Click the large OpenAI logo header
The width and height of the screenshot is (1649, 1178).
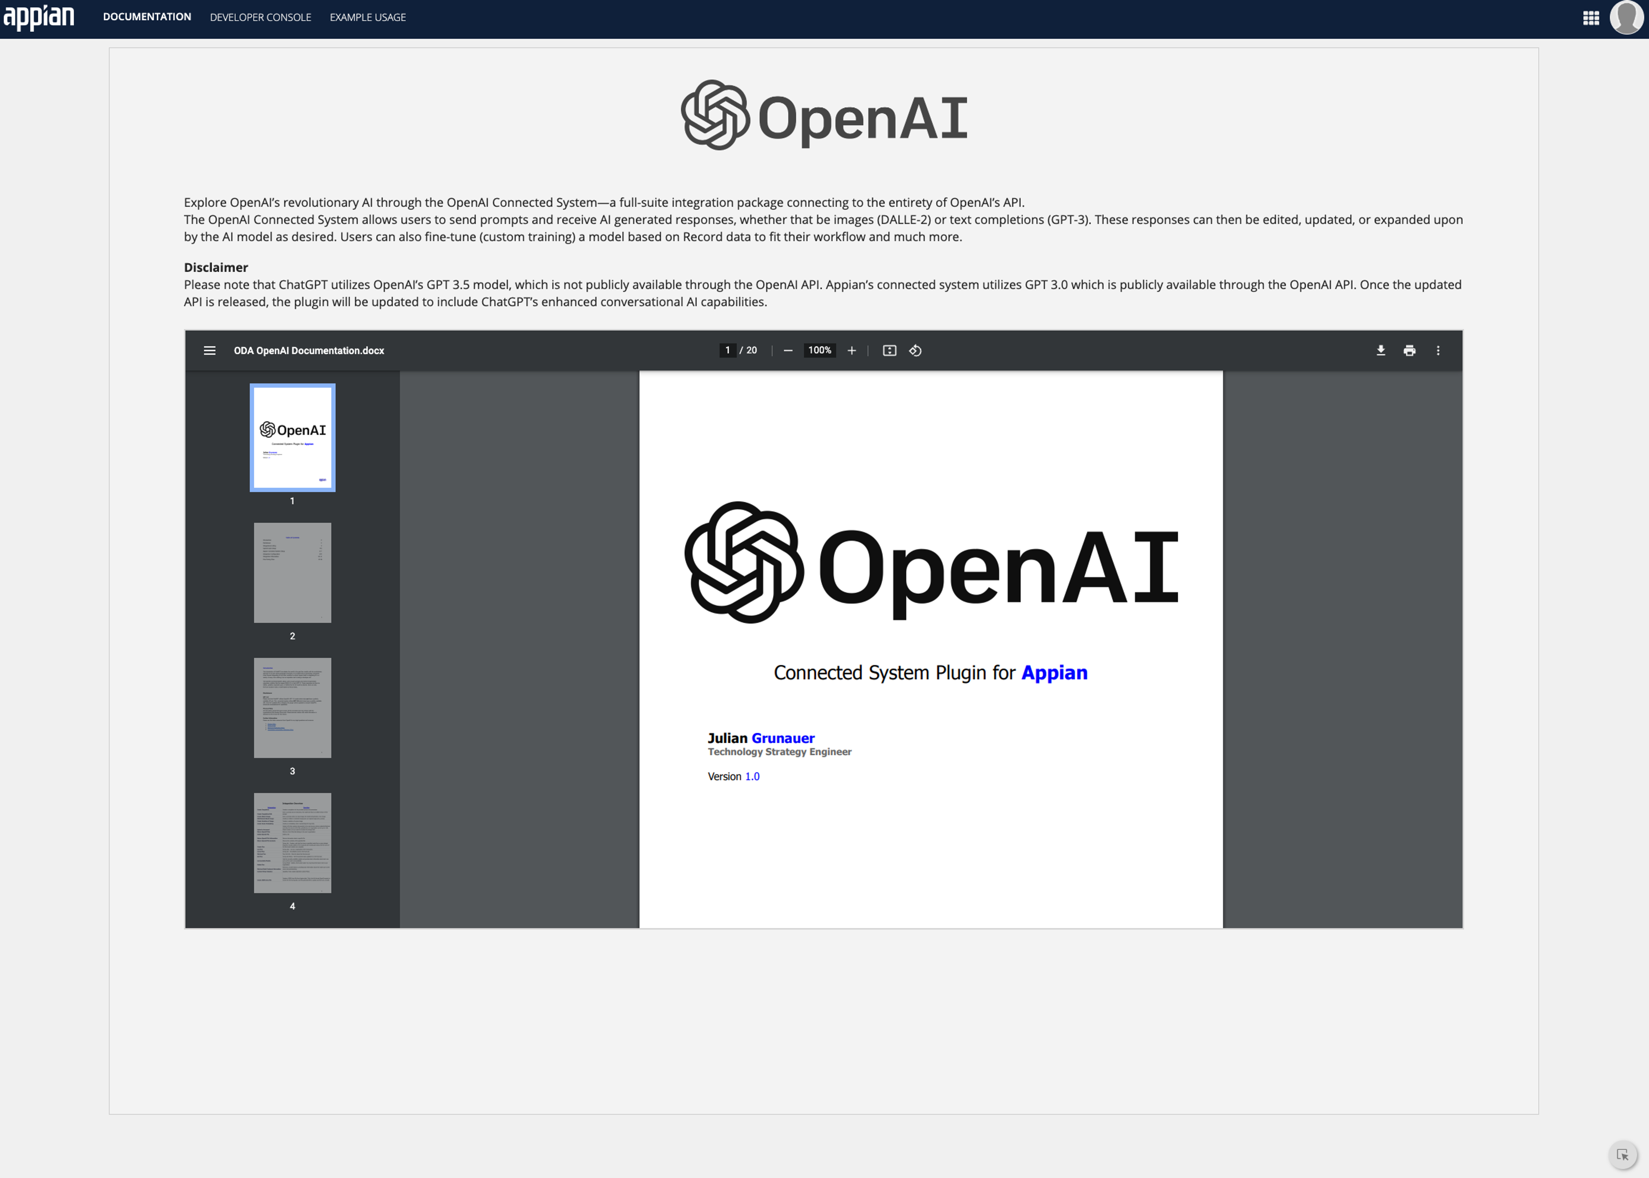point(824,115)
